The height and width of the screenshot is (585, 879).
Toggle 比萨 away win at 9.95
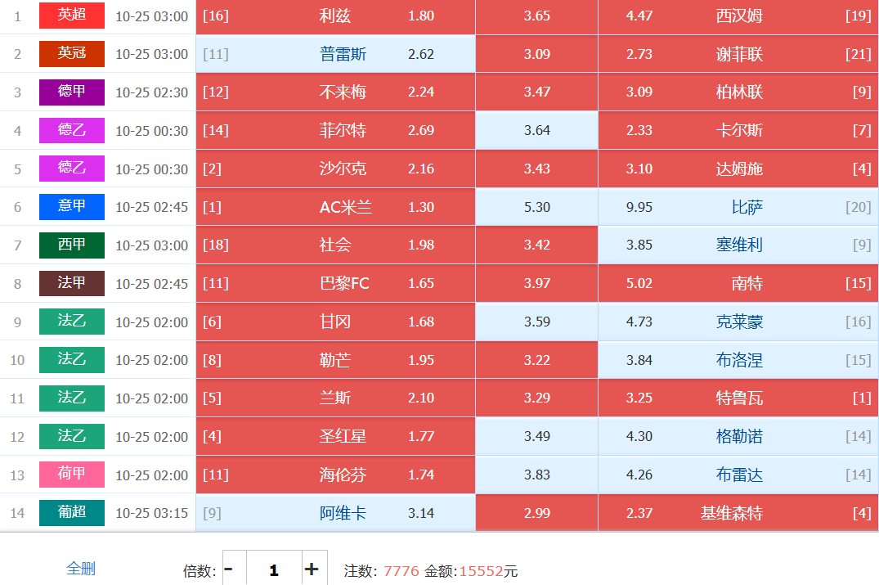pos(738,207)
